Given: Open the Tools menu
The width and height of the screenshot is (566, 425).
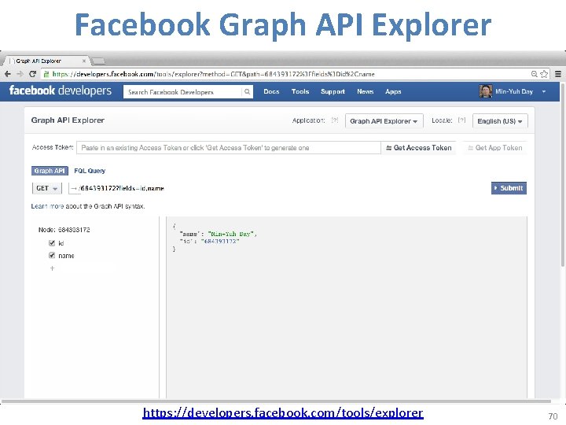Looking at the screenshot, I should [x=300, y=92].
